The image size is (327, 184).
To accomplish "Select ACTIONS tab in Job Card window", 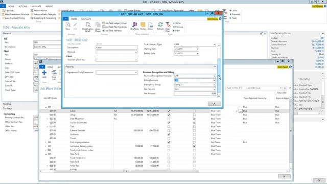I will (22, 6).
